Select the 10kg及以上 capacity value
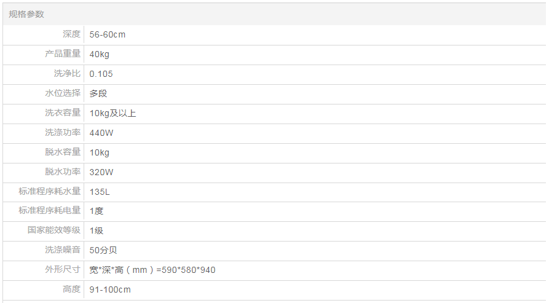The image size is (549, 303). pyautogui.click(x=113, y=113)
